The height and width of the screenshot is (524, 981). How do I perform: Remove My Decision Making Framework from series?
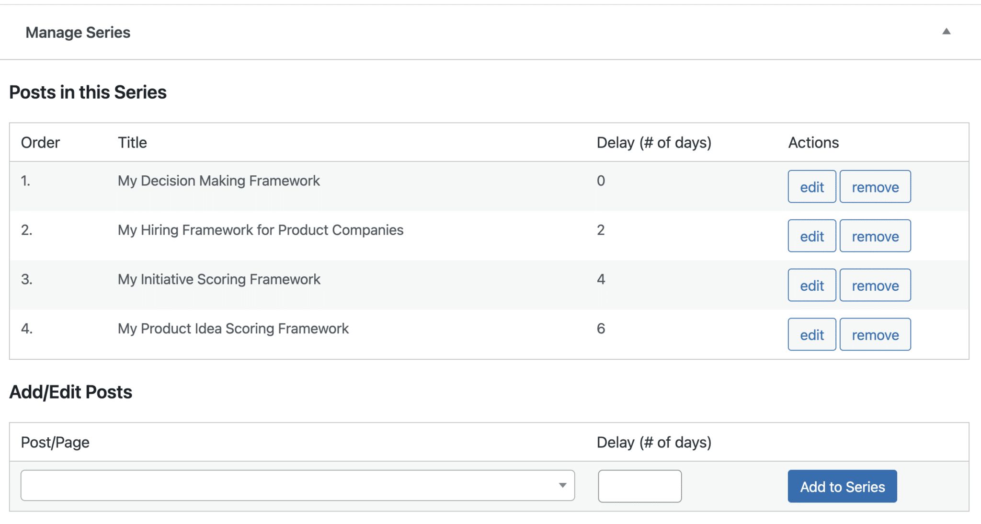[x=875, y=187]
